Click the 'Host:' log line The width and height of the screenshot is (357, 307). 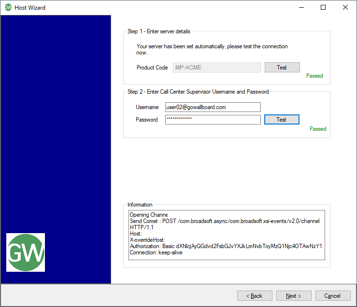point(136,234)
